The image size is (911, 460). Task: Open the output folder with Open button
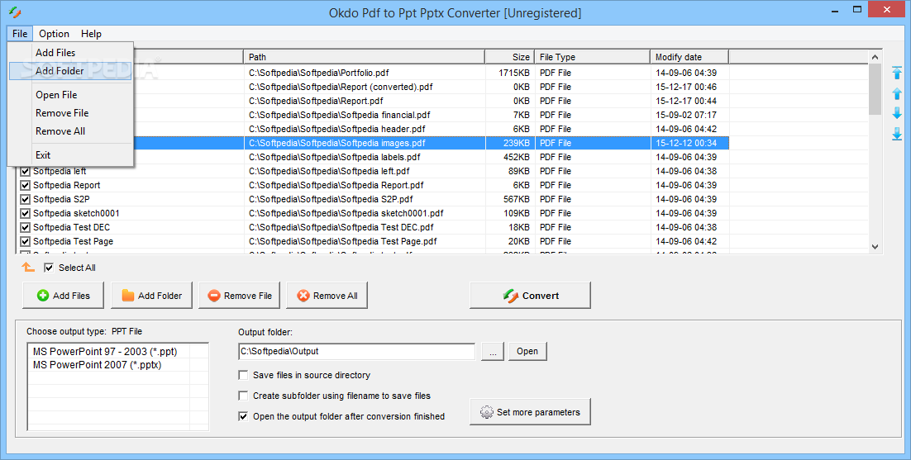coord(527,351)
